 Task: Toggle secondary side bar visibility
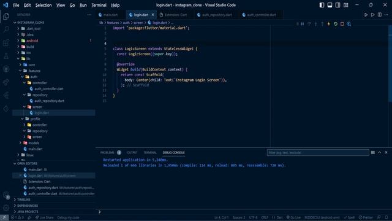(x=337, y=5)
